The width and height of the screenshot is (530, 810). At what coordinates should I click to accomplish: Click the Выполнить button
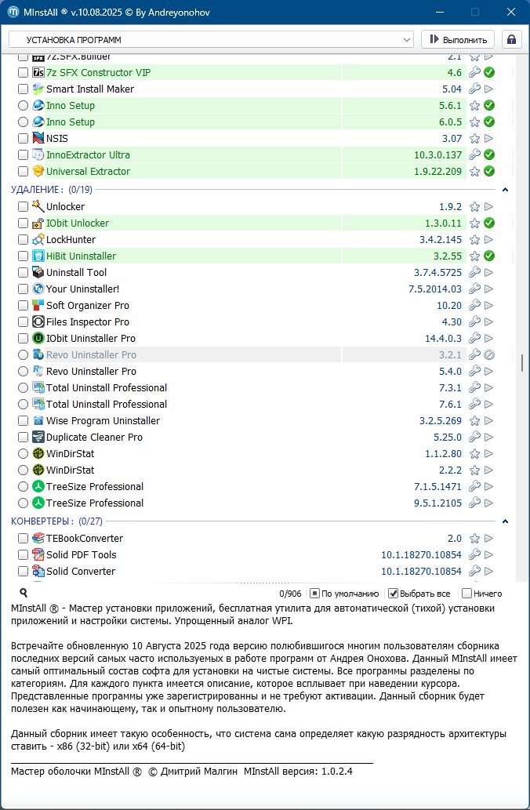458,40
